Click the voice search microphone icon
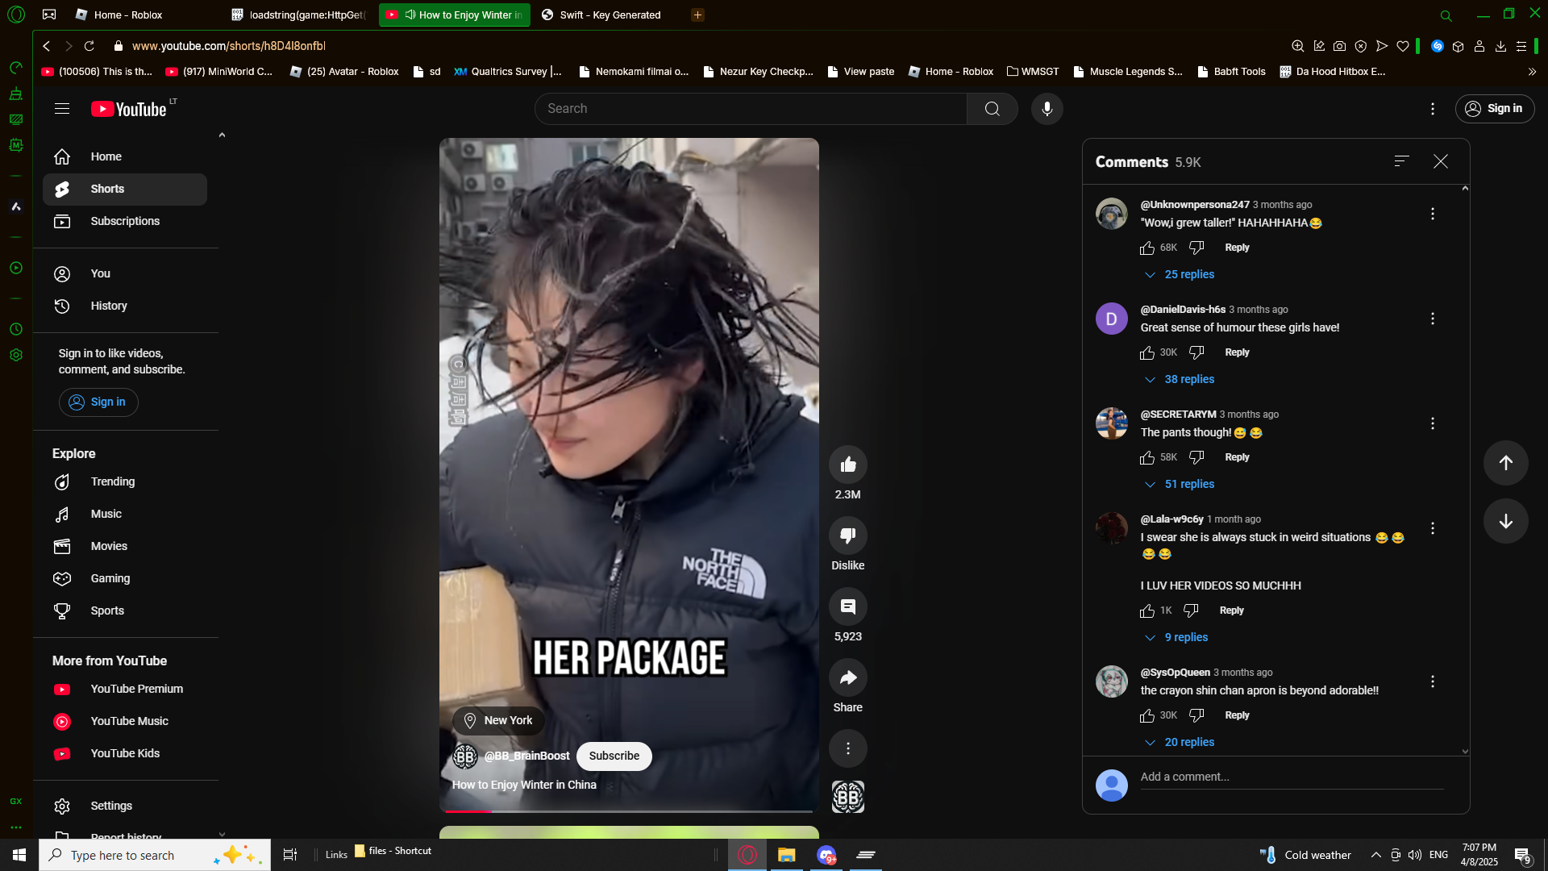The width and height of the screenshot is (1548, 871). click(1047, 109)
